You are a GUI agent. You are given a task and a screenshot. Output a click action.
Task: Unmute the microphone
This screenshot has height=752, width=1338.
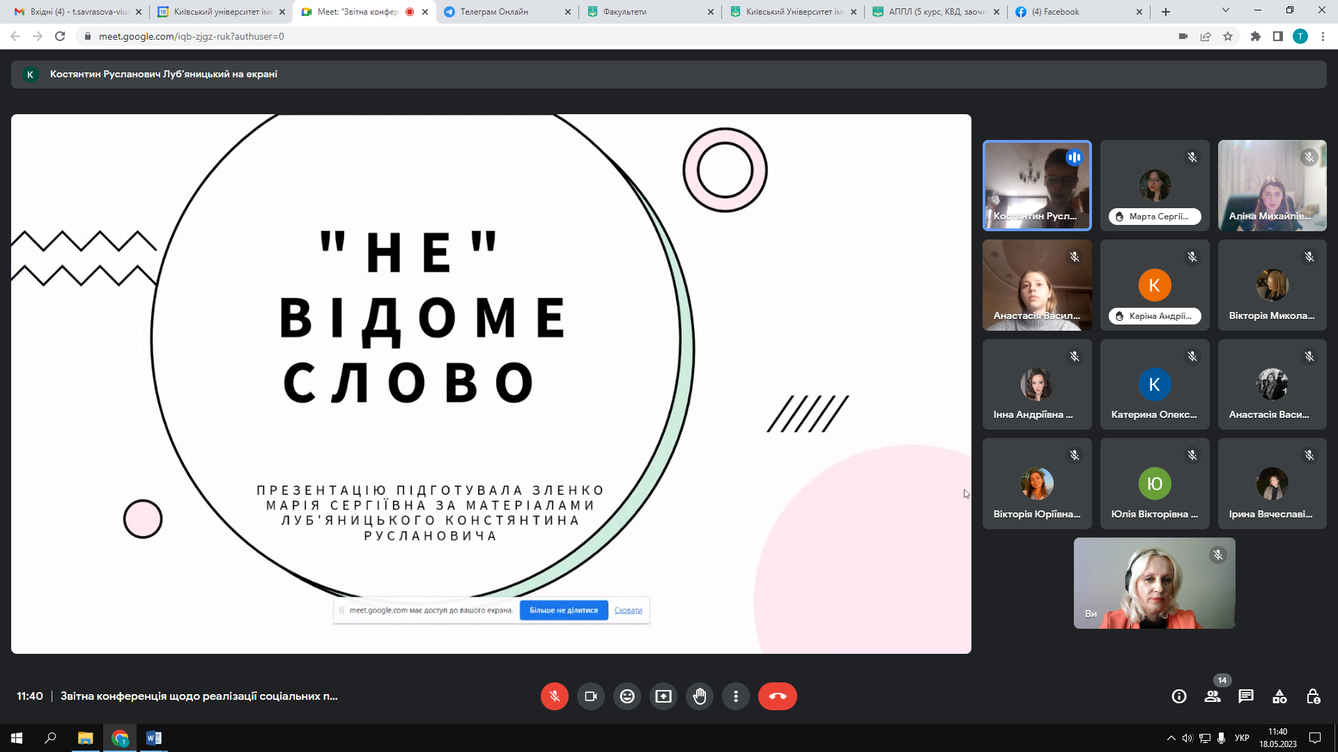(555, 696)
